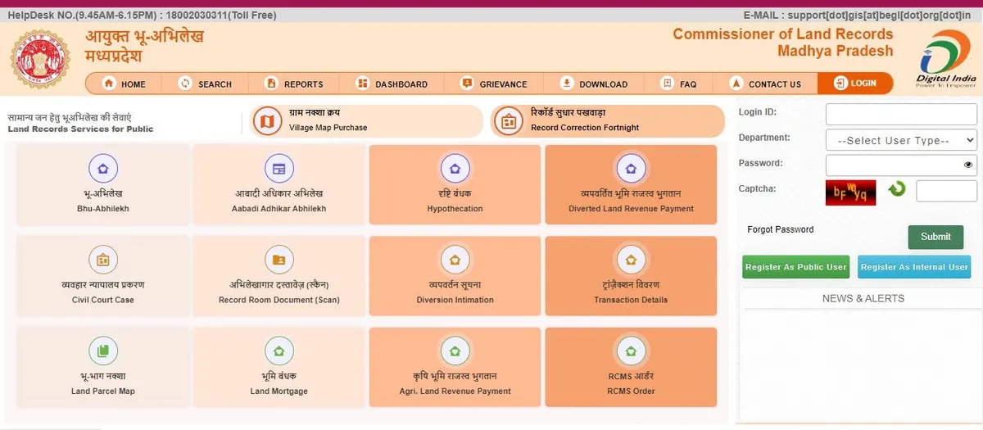Select Civil Court Case icon
Image resolution: width=983 pixels, height=430 pixels.
[102, 260]
